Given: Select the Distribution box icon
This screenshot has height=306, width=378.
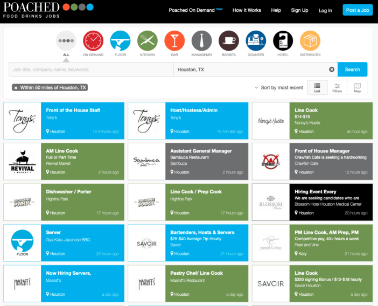Looking at the screenshot, I should click(x=310, y=41).
